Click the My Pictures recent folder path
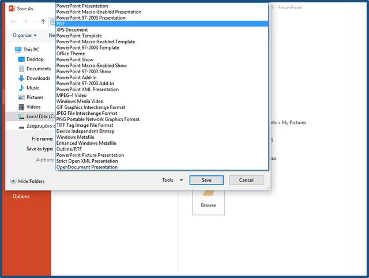The width and height of the screenshot is (369, 278). point(288,122)
